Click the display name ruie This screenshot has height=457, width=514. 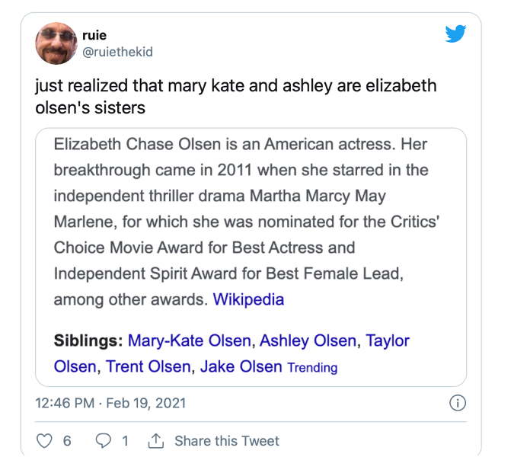(x=94, y=35)
